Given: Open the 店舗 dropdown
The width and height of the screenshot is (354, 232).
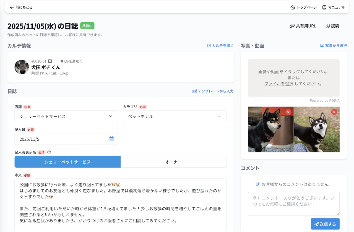Looking at the screenshot, I should pyautogui.click(x=66, y=116).
